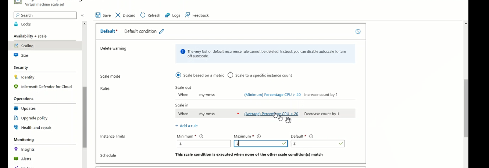This screenshot has height=168, width=489.
Task: Click the Discard X icon
Action: click(118, 15)
